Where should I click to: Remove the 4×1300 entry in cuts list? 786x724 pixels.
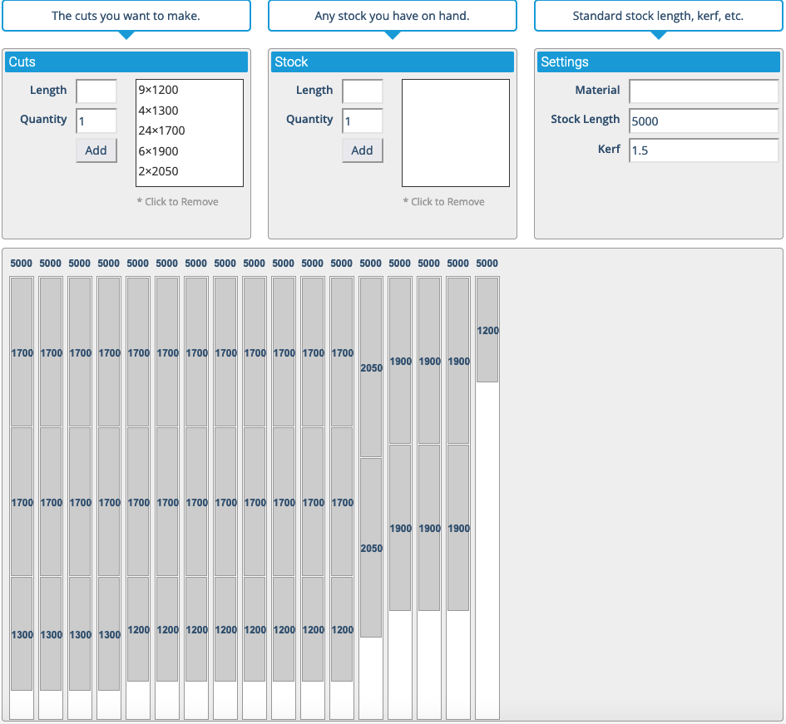[x=159, y=111]
